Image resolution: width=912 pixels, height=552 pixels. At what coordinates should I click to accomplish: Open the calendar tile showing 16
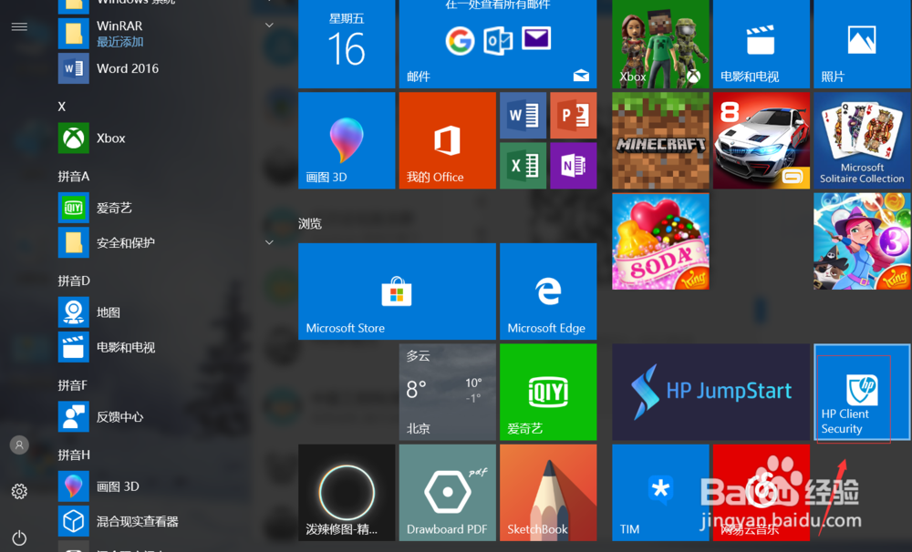[347, 44]
